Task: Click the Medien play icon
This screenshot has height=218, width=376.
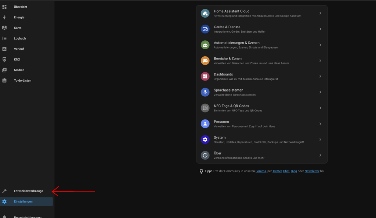Action: [x=4, y=70]
